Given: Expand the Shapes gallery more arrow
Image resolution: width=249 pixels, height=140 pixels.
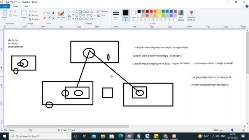Looking at the screenshot, I should tap(95, 19).
